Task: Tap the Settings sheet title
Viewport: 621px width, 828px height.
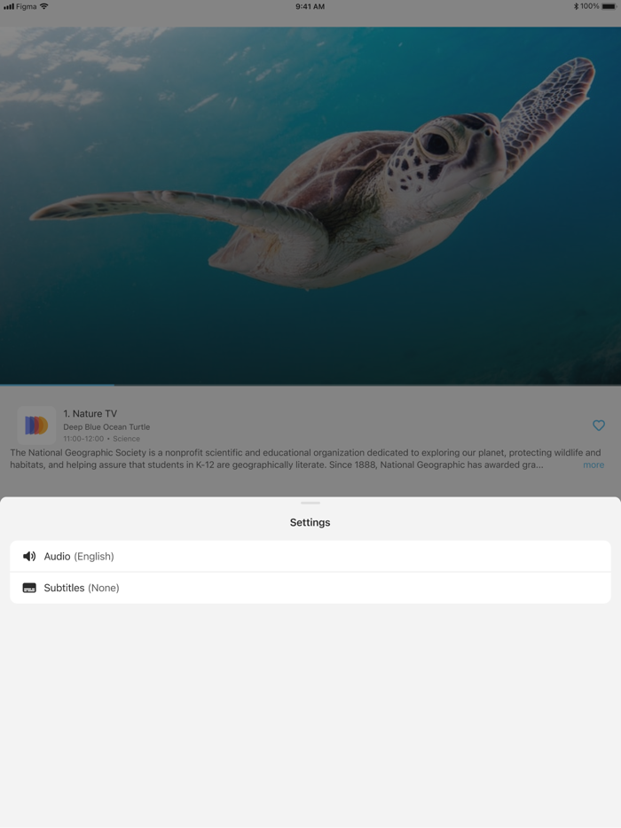Action: [x=310, y=522]
